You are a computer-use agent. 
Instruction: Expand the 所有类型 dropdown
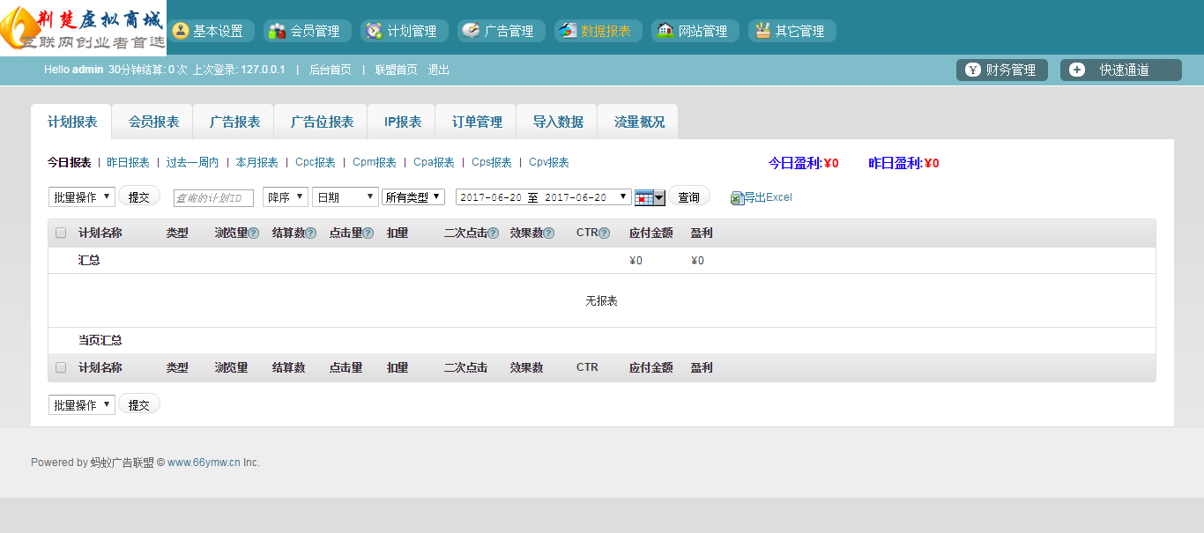coord(413,197)
